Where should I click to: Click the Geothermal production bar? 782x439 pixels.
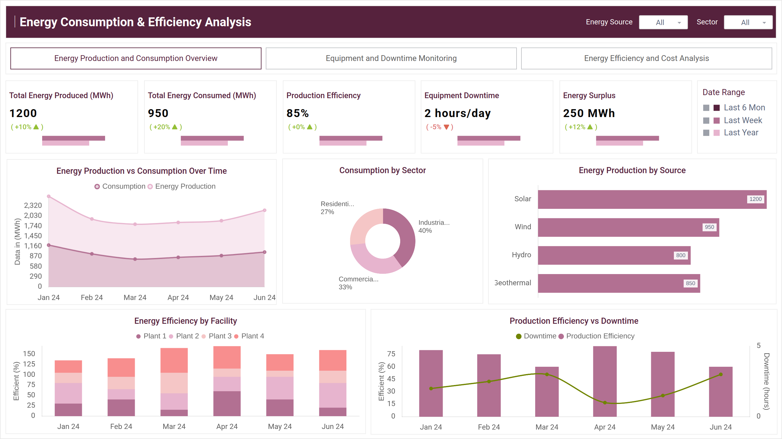tap(619, 284)
